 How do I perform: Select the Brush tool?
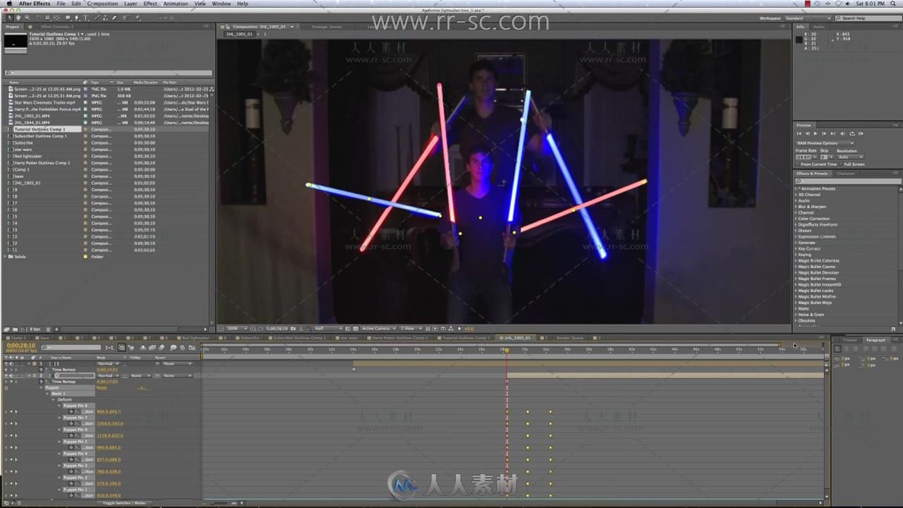tap(97, 18)
